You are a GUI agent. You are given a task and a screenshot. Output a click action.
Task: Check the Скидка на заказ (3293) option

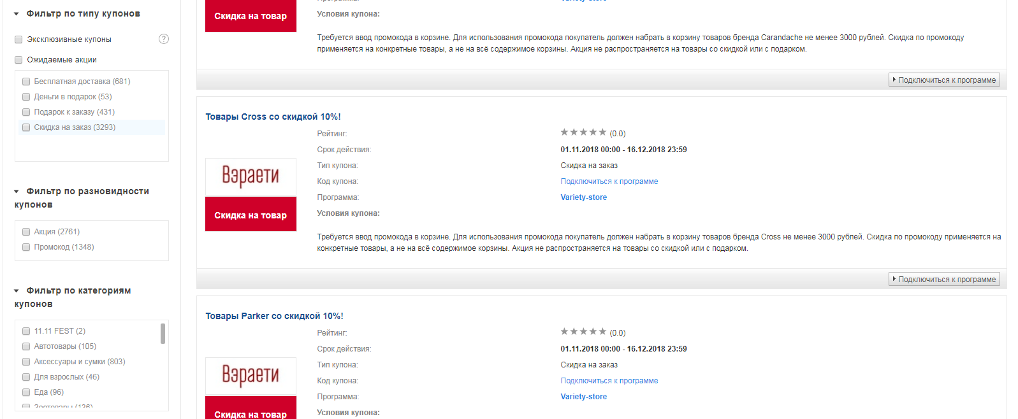[26, 127]
